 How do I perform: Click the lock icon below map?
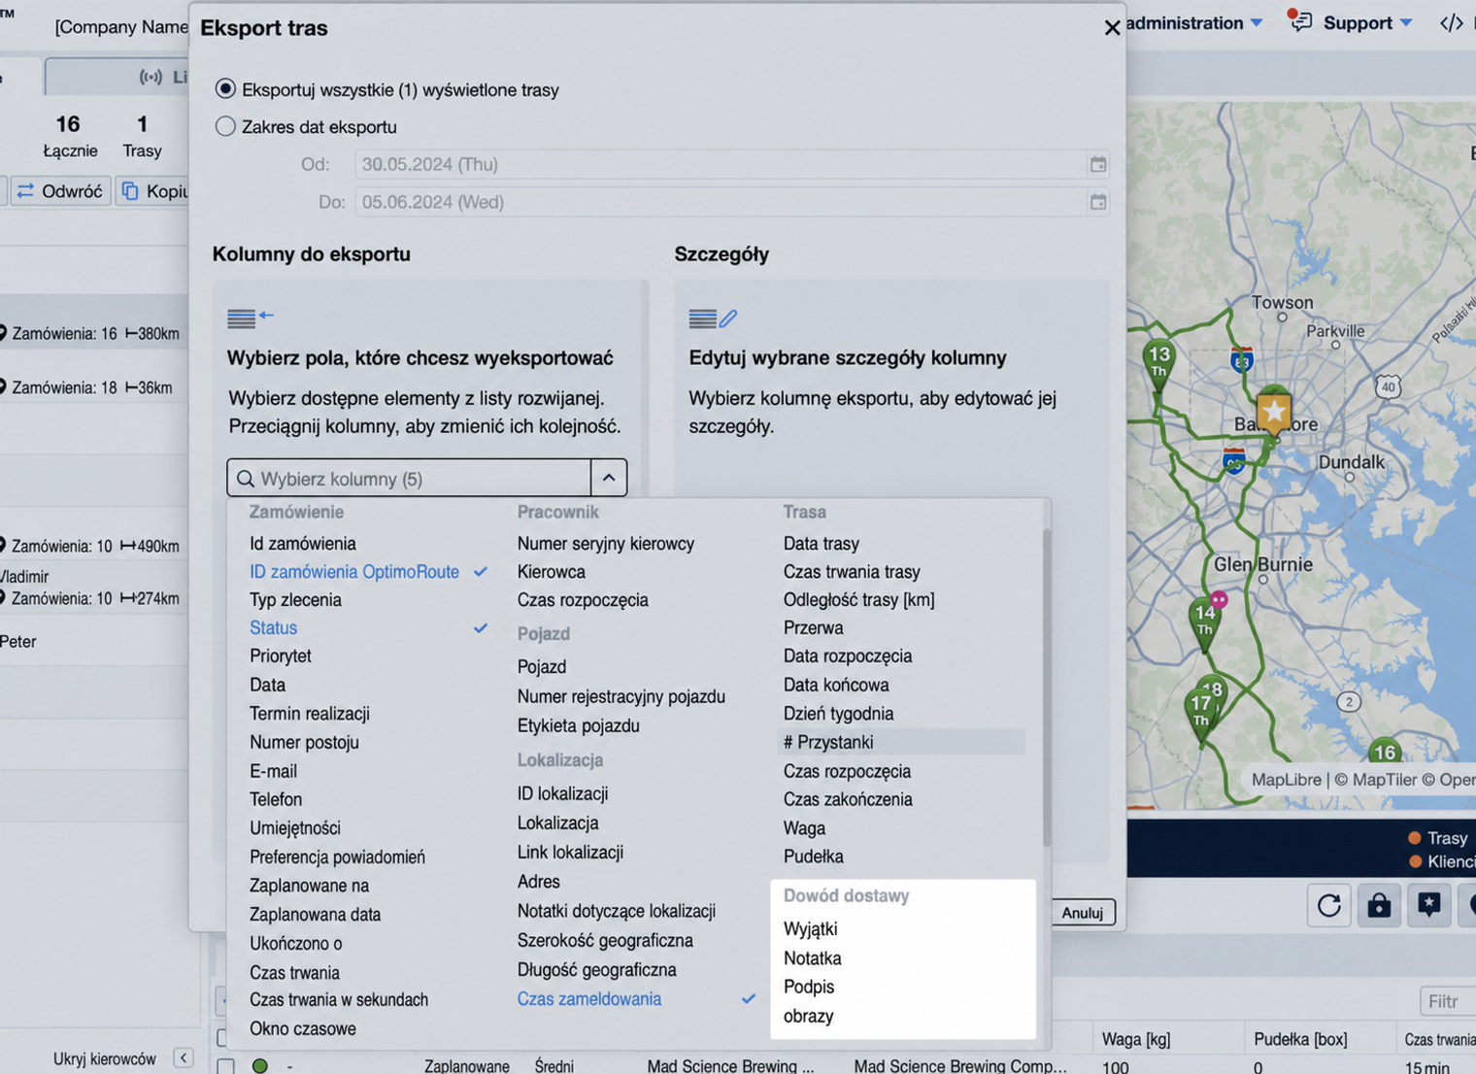click(1379, 906)
